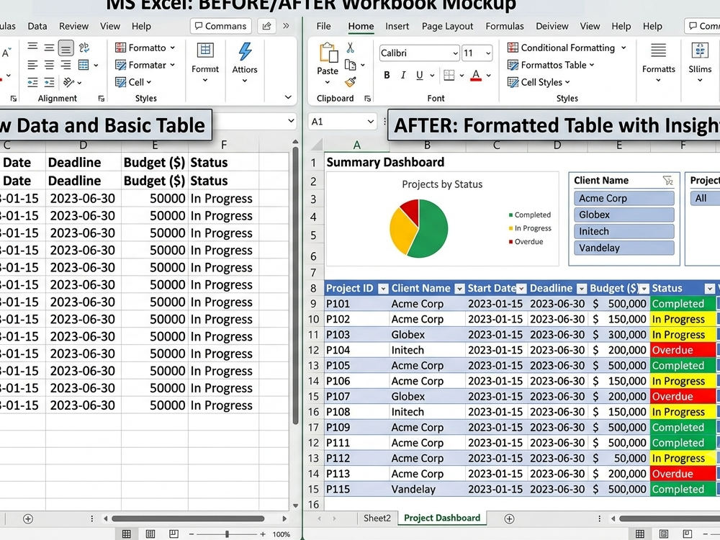
Task: Select the Project Dashboard sheet tab
Action: point(442,518)
